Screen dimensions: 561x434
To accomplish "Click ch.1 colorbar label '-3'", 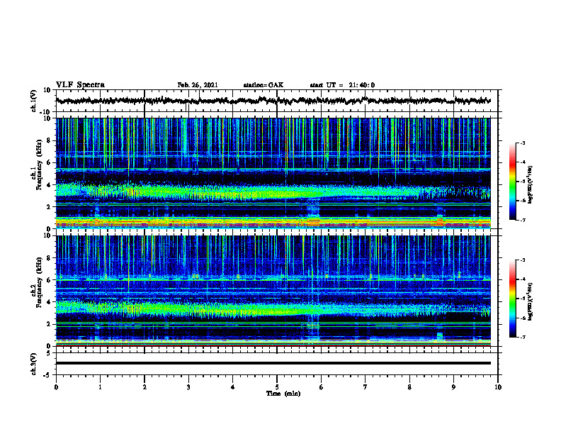I will (522, 143).
